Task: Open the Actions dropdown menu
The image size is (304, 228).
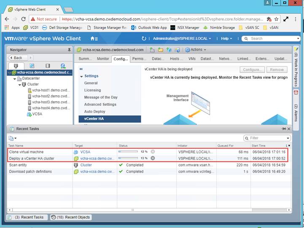Action: (196, 50)
